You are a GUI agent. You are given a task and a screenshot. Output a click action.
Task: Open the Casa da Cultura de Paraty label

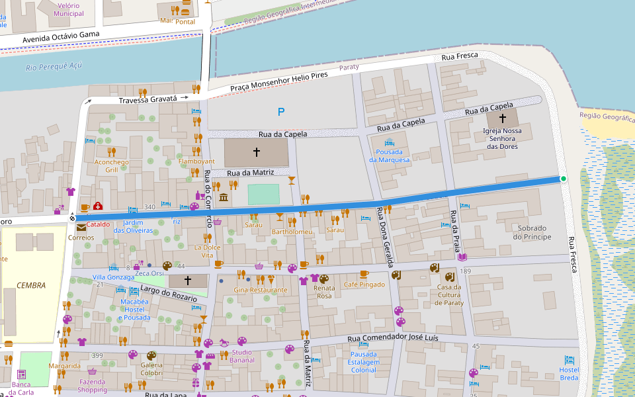pos(448,294)
